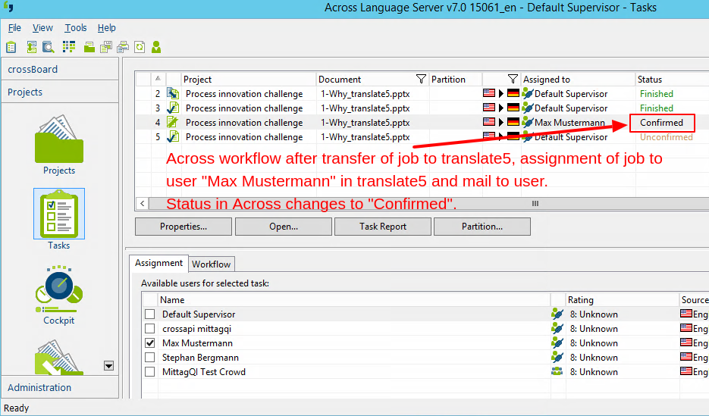Image resolution: width=709 pixels, height=416 pixels.
Task: Click the crowd icon beside MittagQI Test Crowd
Action: 557,372
